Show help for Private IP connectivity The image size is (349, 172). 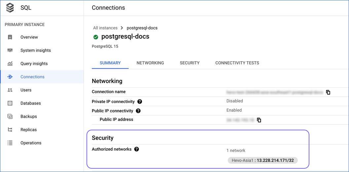point(140,102)
